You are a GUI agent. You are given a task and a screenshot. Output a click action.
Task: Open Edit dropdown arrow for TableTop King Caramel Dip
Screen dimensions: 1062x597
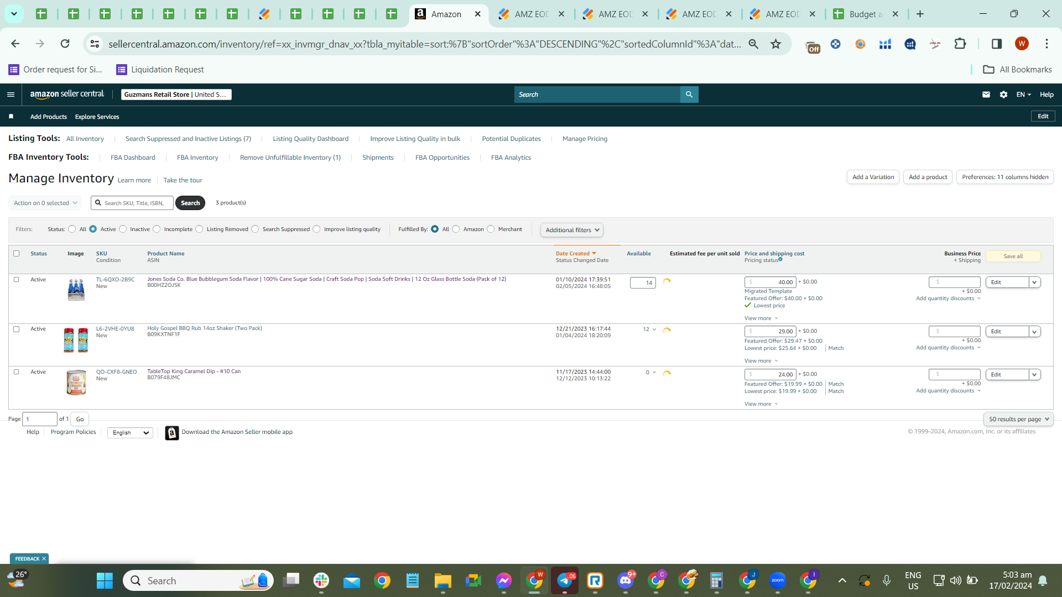coord(1034,375)
